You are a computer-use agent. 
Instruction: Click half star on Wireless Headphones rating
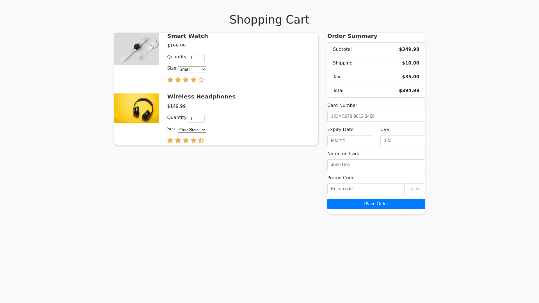pos(201,141)
